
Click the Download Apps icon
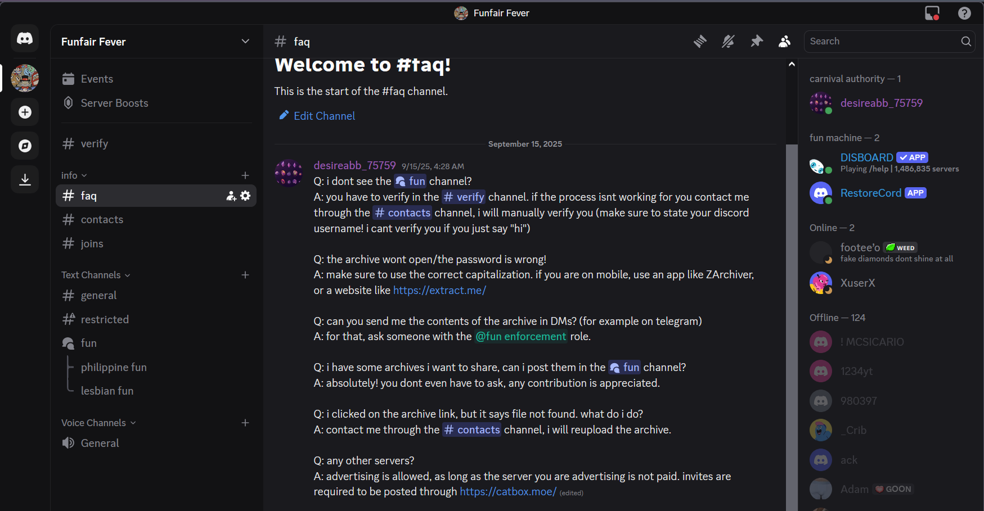click(25, 179)
